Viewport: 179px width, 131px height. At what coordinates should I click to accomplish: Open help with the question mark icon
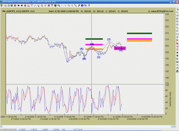(89, 5)
